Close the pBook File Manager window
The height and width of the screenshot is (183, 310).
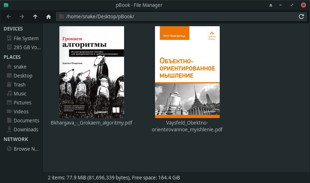coord(304,5)
